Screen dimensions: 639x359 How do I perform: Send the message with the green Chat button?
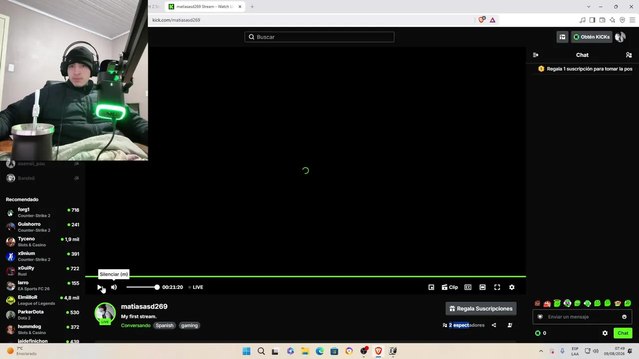point(623,333)
